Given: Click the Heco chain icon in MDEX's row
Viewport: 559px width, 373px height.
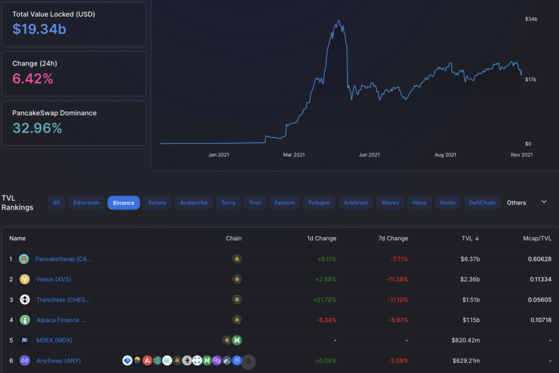Looking at the screenshot, I should [237, 340].
